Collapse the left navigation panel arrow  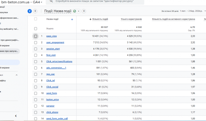(16, 116)
